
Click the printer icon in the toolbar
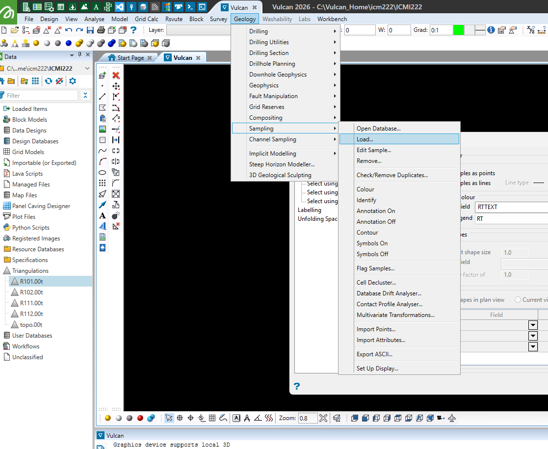click(101, 30)
